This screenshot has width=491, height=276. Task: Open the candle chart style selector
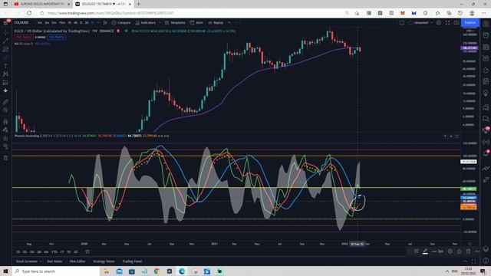(105, 23)
